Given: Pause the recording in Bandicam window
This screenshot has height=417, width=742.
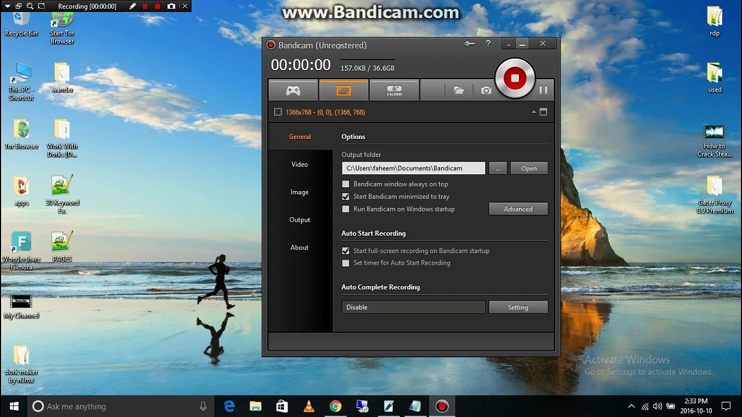Looking at the screenshot, I should point(543,90).
